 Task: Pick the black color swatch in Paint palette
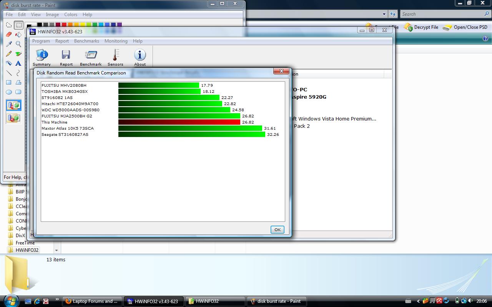coord(40,25)
